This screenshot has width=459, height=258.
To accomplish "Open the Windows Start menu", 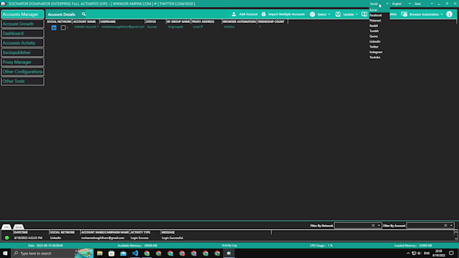I will 5,253.
